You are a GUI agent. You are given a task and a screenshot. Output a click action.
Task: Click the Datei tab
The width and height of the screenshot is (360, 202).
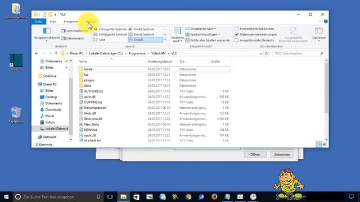pos(39,21)
